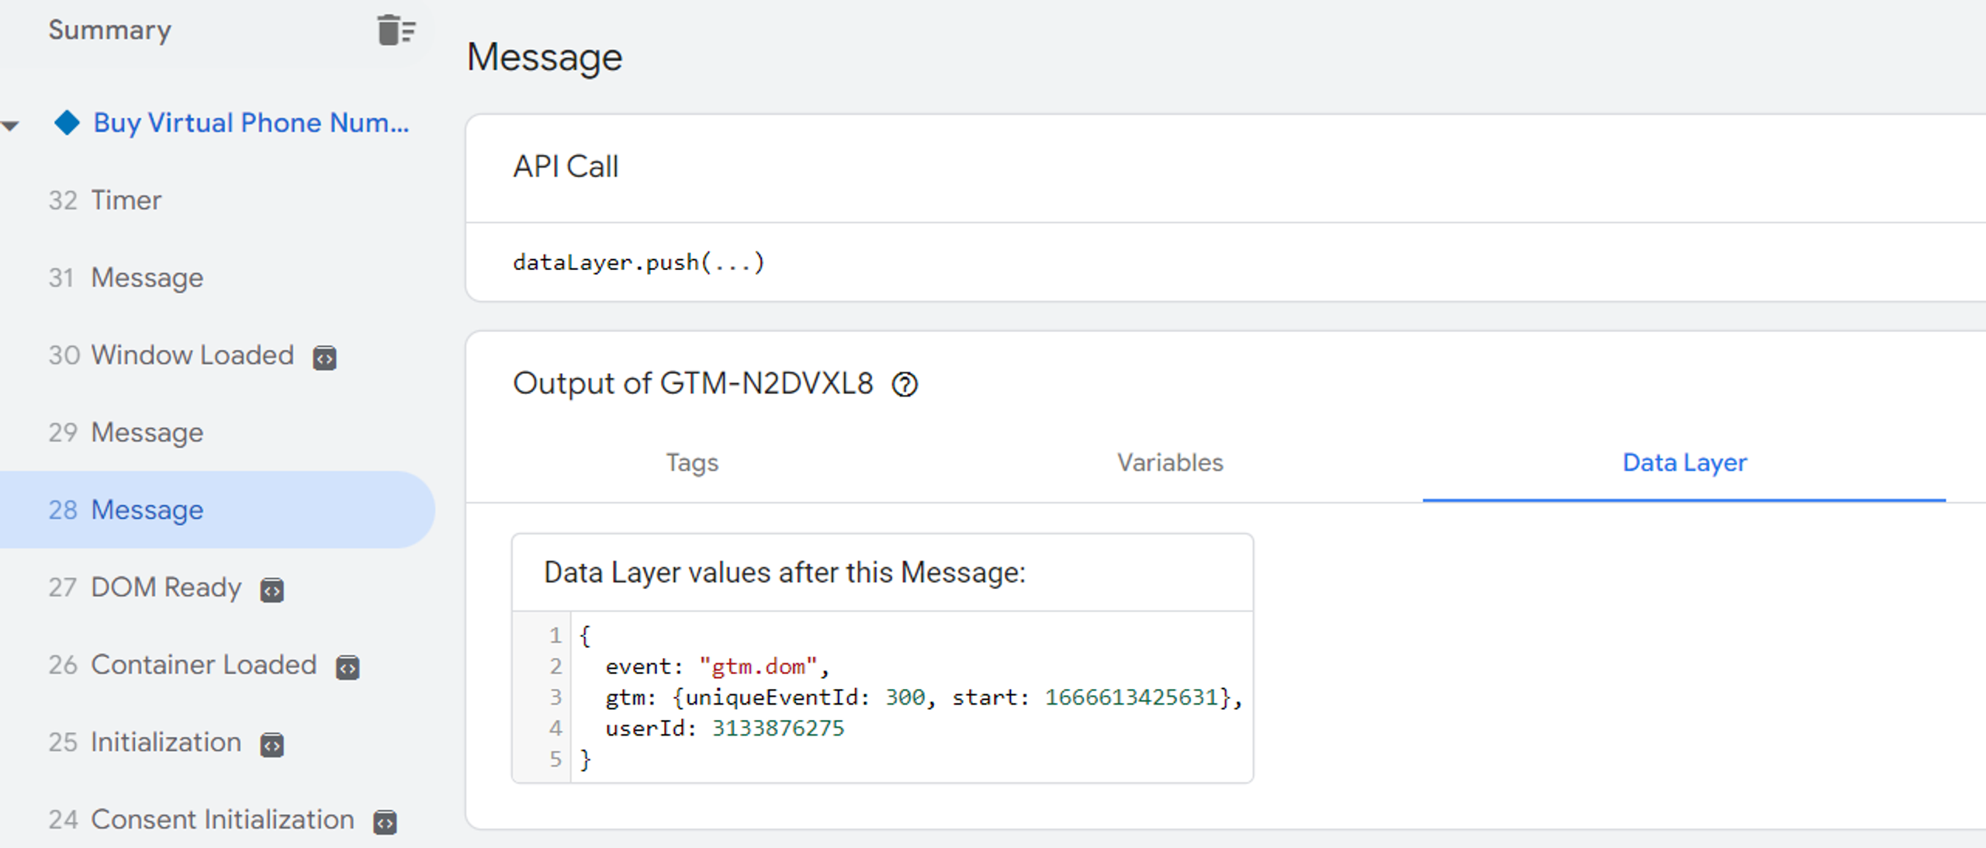1986x848 pixels.
Task: Select the Data Layer tab
Action: coord(1684,462)
